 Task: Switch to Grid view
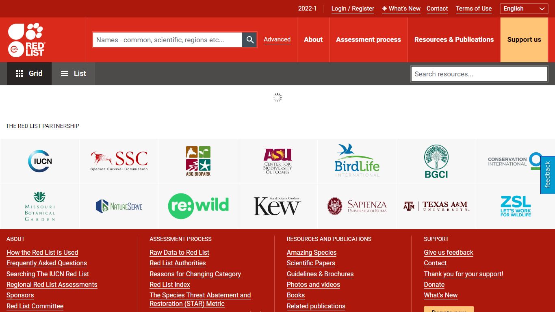(x=29, y=74)
